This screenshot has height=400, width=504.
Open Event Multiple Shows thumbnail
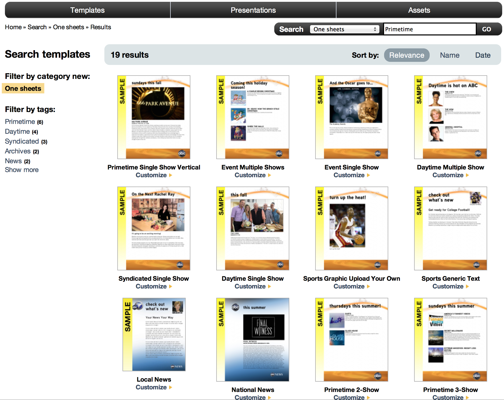click(x=253, y=117)
